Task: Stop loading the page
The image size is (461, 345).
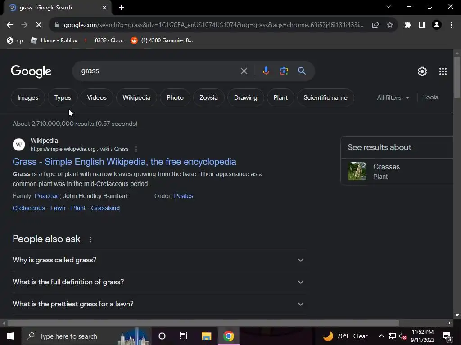Action: coord(39,25)
